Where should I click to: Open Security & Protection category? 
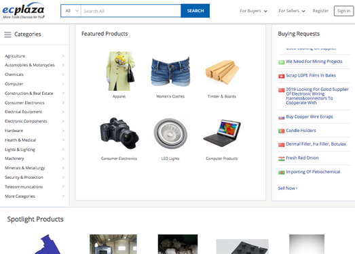[24, 177]
